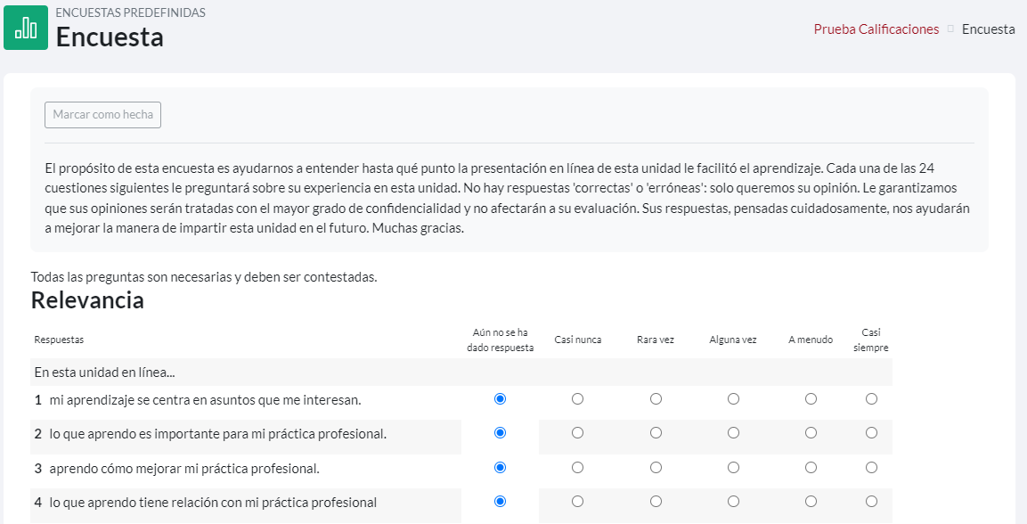The height and width of the screenshot is (524, 1027).
Task: Choose 'A menudo' for question 2
Action: tap(811, 433)
